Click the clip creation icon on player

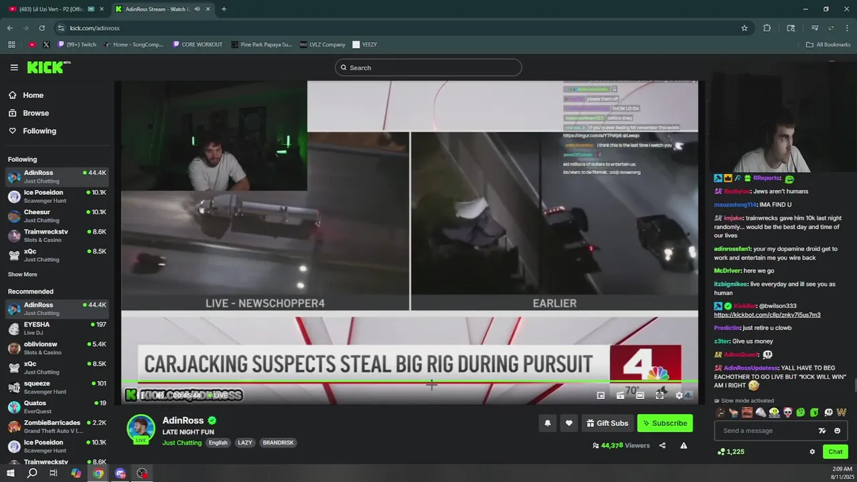[x=621, y=396]
